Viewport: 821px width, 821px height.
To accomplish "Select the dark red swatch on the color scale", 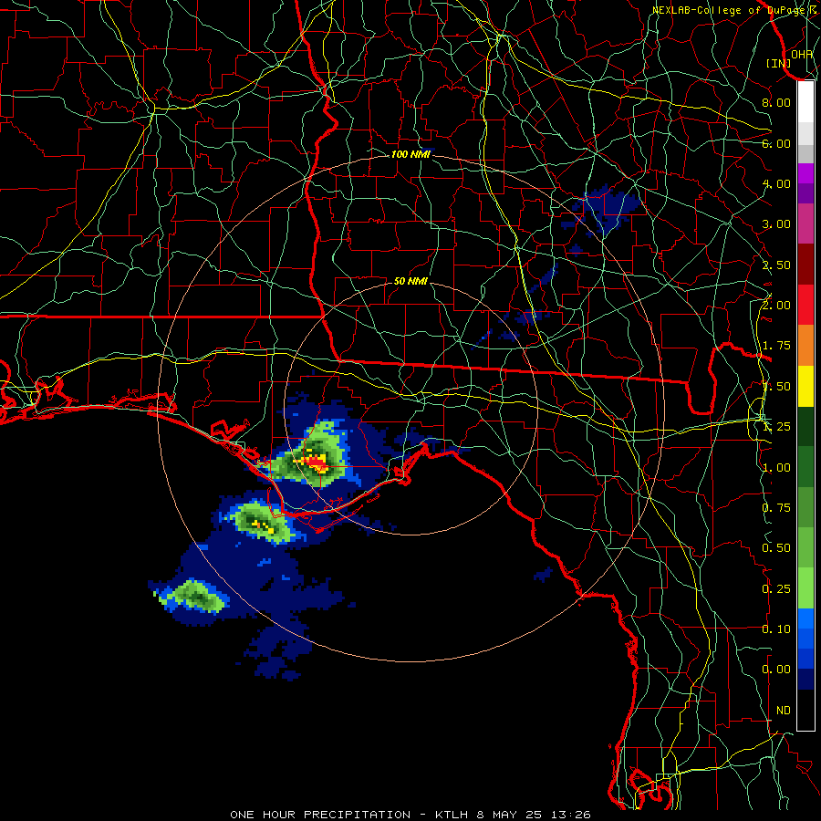I will [x=805, y=265].
